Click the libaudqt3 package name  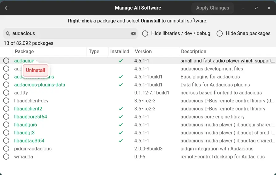click(24, 133)
